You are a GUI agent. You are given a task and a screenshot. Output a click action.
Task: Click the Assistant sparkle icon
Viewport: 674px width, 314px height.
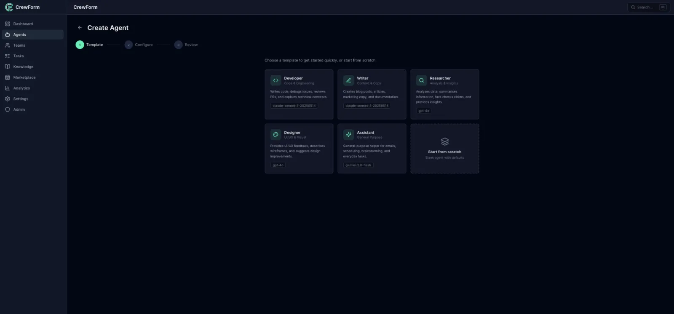pyautogui.click(x=348, y=135)
